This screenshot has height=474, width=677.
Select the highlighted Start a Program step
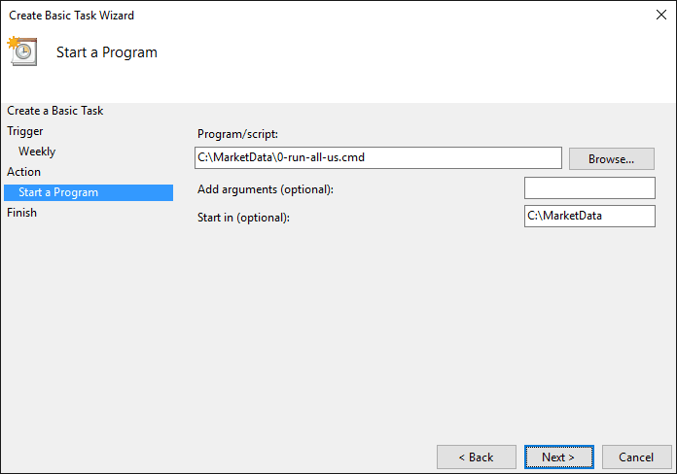click(89, 192)
